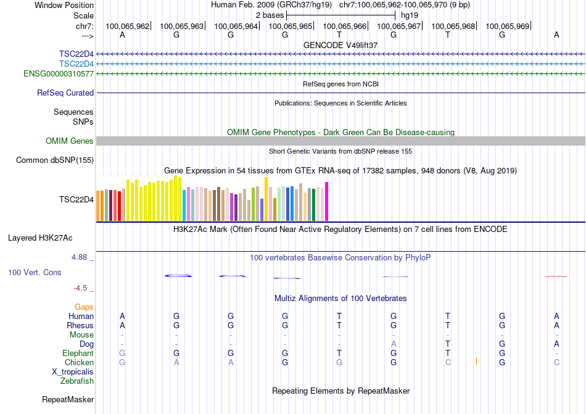Open the RefSeq Curated track label

tap(65, 93)
